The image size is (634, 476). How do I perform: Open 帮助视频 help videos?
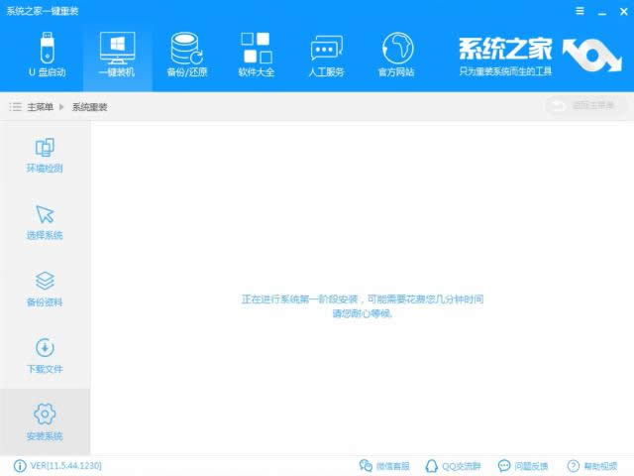(x=592, y=466)
